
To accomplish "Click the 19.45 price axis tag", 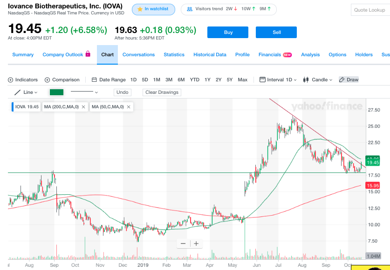I will [x=373, y=163].
